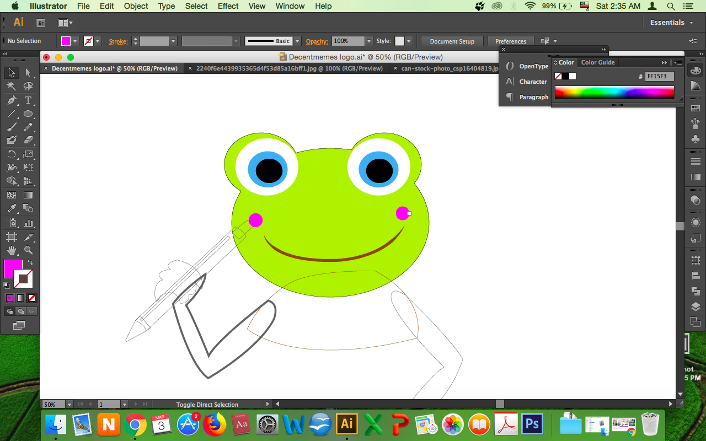Select the Direct Selection tool
The image size is (706, 441).
tap(29, 73)
